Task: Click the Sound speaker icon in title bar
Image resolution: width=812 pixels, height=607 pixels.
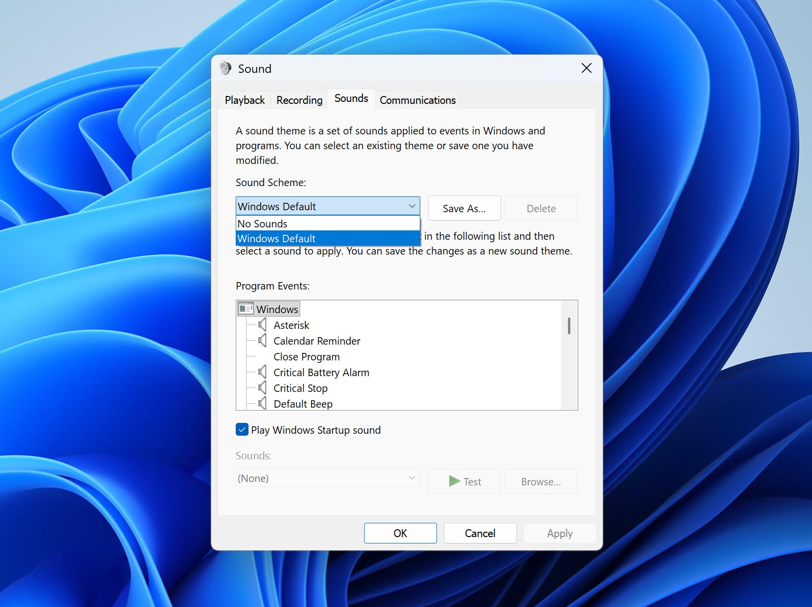Action: (x=225, y=68)
